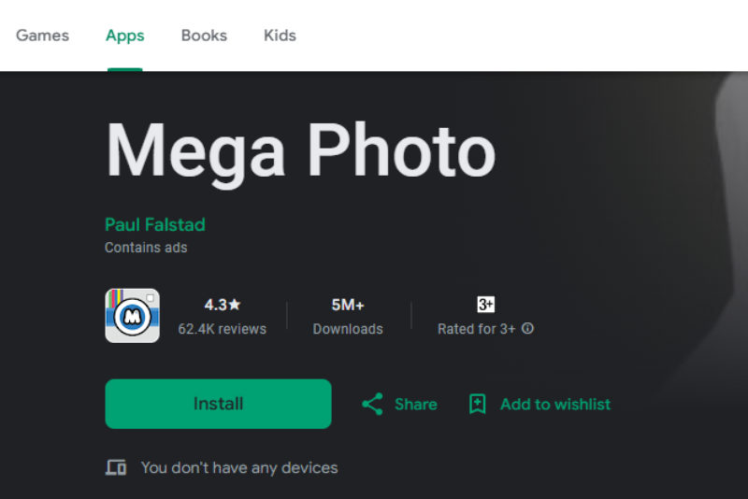
Task: Click the Share text label
Action: tap(416, 405)
